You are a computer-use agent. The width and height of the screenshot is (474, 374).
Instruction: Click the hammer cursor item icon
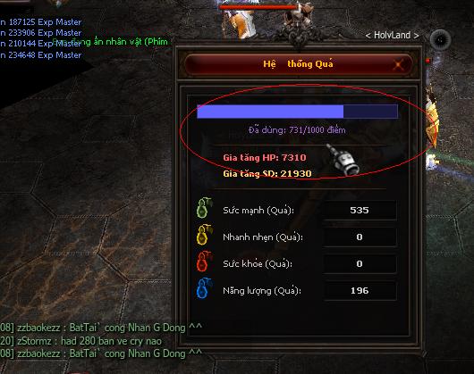343,160
